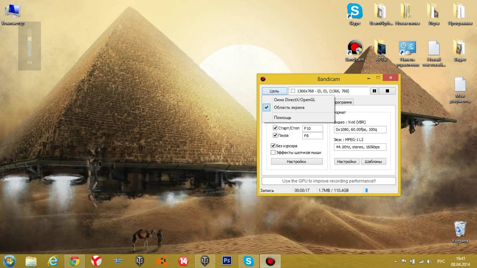Open Photoshop from the taskbar
This screenshot has height=268, width=477.
tap(227, 261)
